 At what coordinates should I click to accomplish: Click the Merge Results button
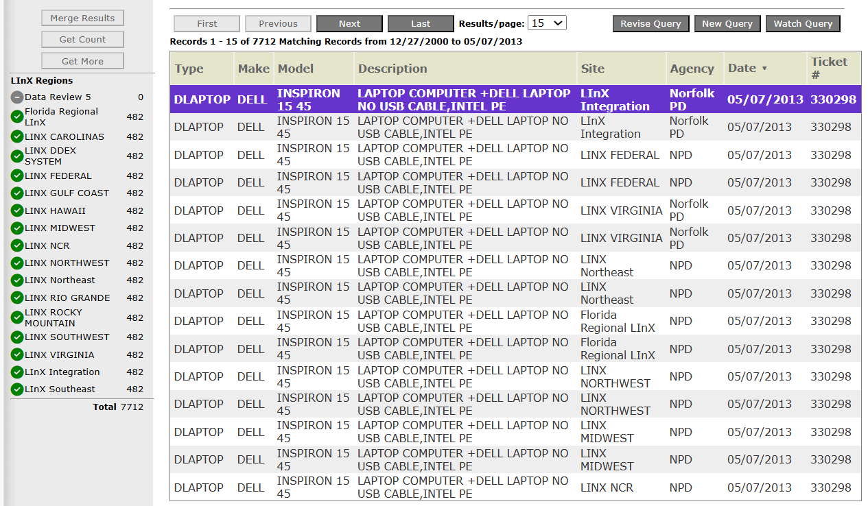[82, 18]
